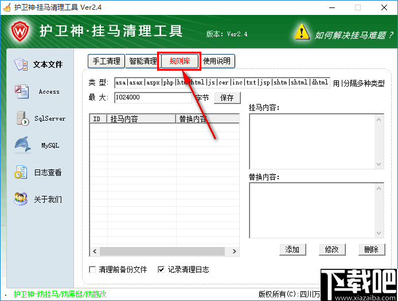Viewport: 398px width, 301px height.
Task: Switch to the 智能清理 tab
Action: (143, 61)
